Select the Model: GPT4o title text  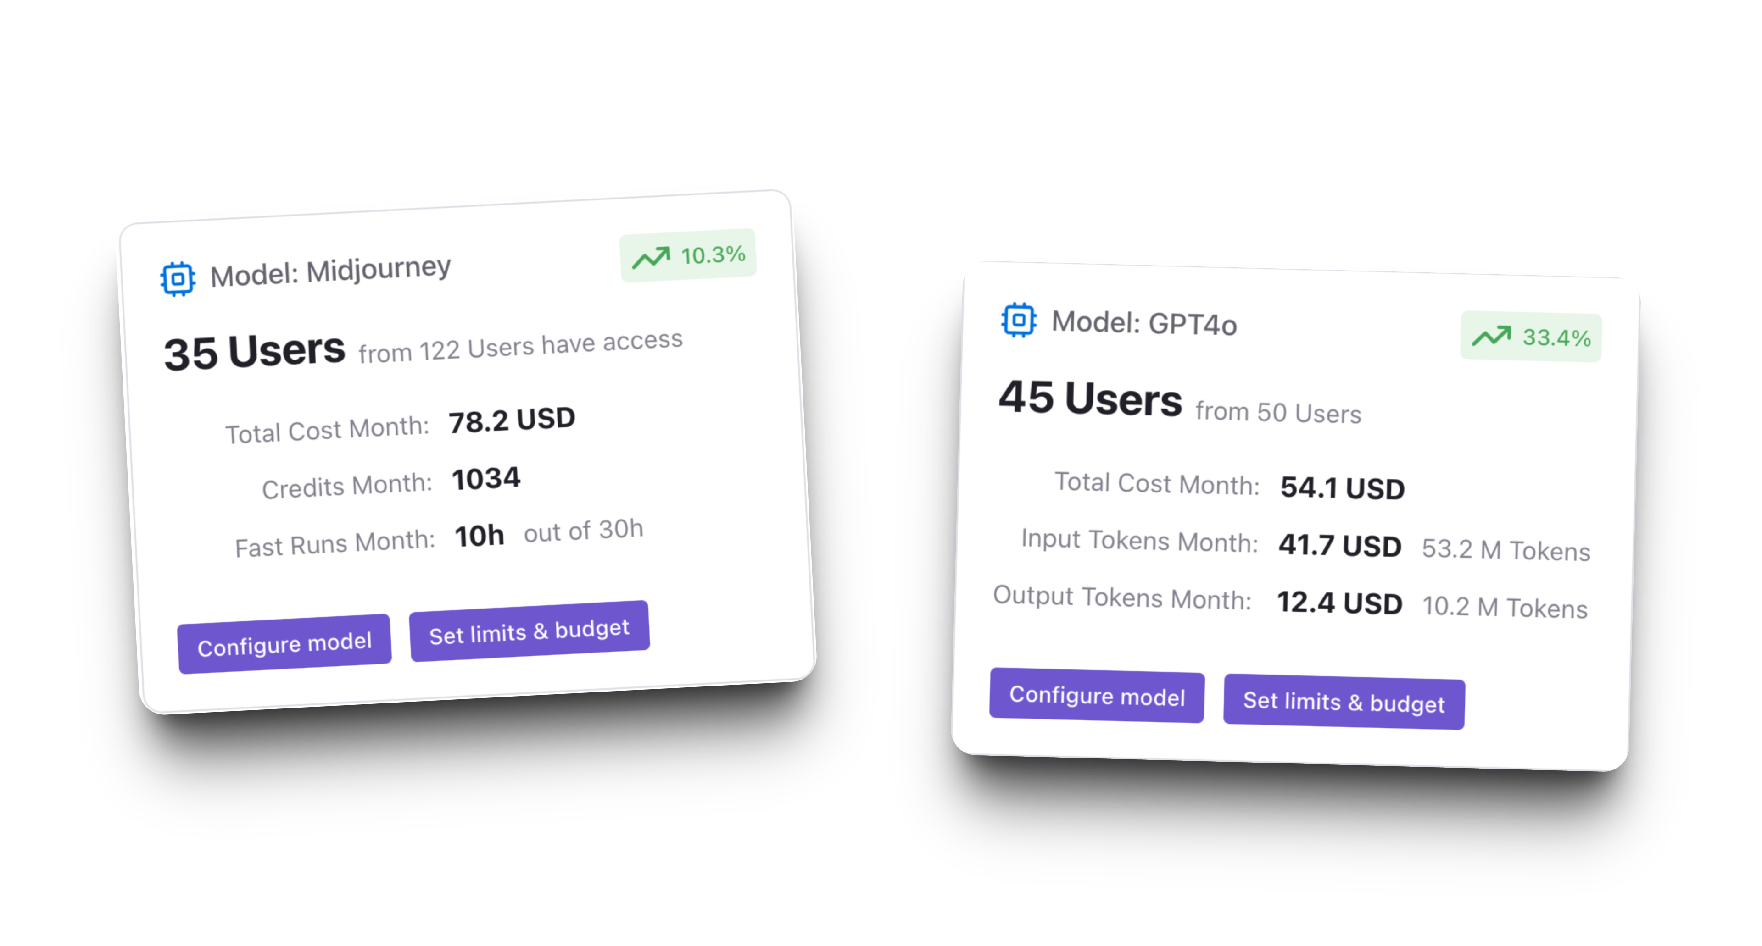(1144, 323)
